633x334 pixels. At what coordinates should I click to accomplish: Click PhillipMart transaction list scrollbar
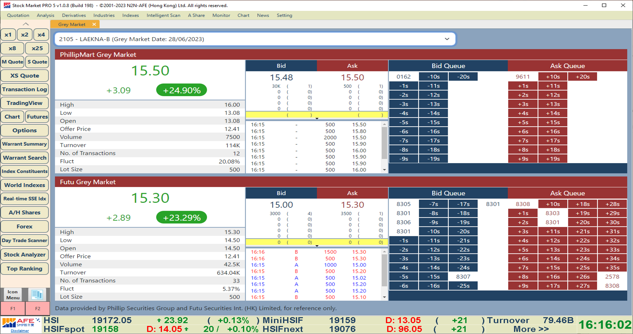click(x=384, y=143)
